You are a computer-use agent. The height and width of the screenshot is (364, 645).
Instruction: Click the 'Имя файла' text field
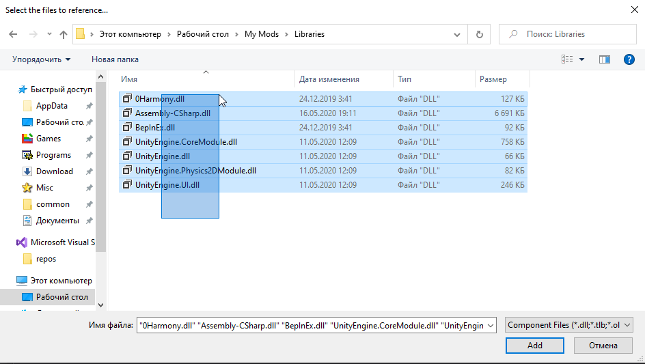pyautogui.click(x=311, y=325)
